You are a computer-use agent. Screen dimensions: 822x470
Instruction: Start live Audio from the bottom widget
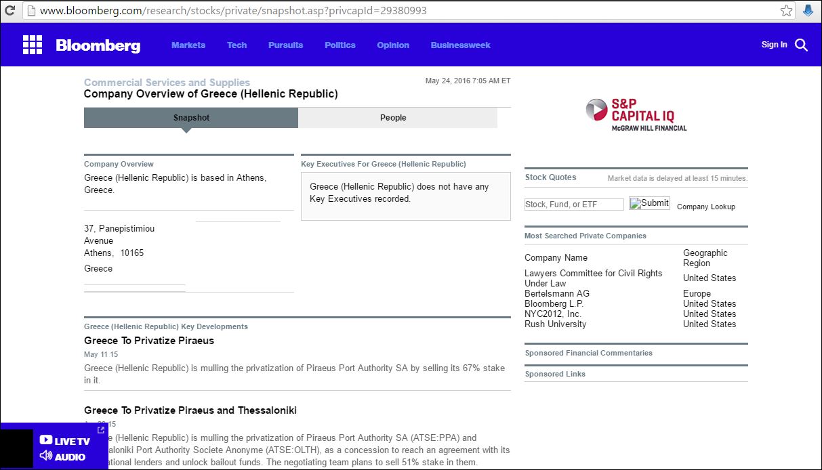point(62,456)
